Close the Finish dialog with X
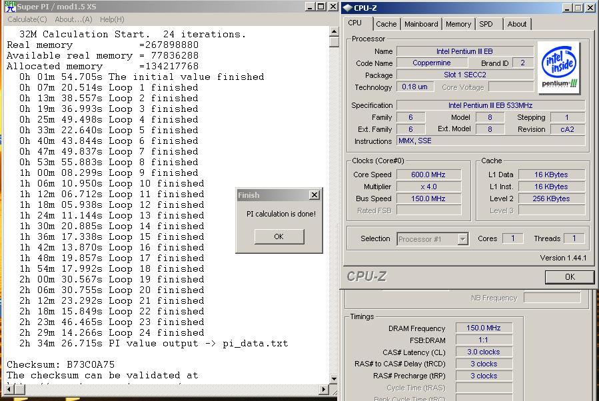This screenshot has height=401, width=599. coord(314,195)
